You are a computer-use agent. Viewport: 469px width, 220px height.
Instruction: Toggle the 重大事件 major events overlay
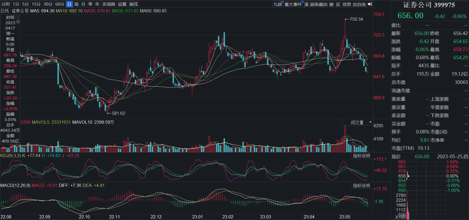293,4
